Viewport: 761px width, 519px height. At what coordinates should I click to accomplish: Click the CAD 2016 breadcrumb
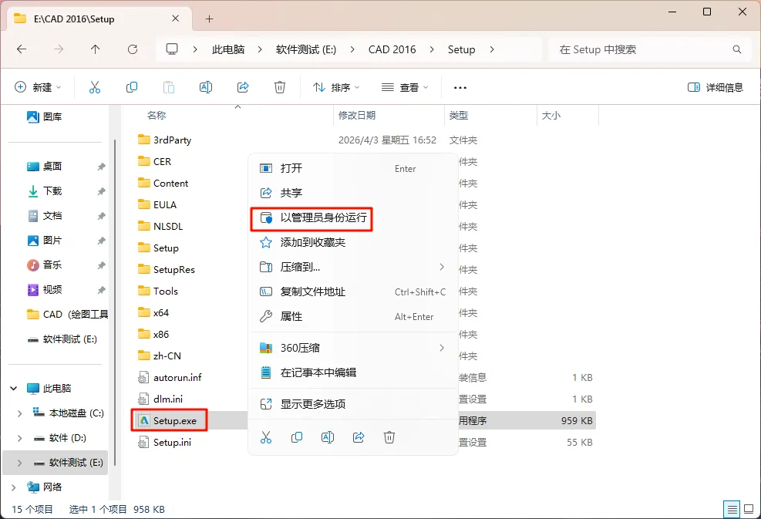[x=392, y=49]
